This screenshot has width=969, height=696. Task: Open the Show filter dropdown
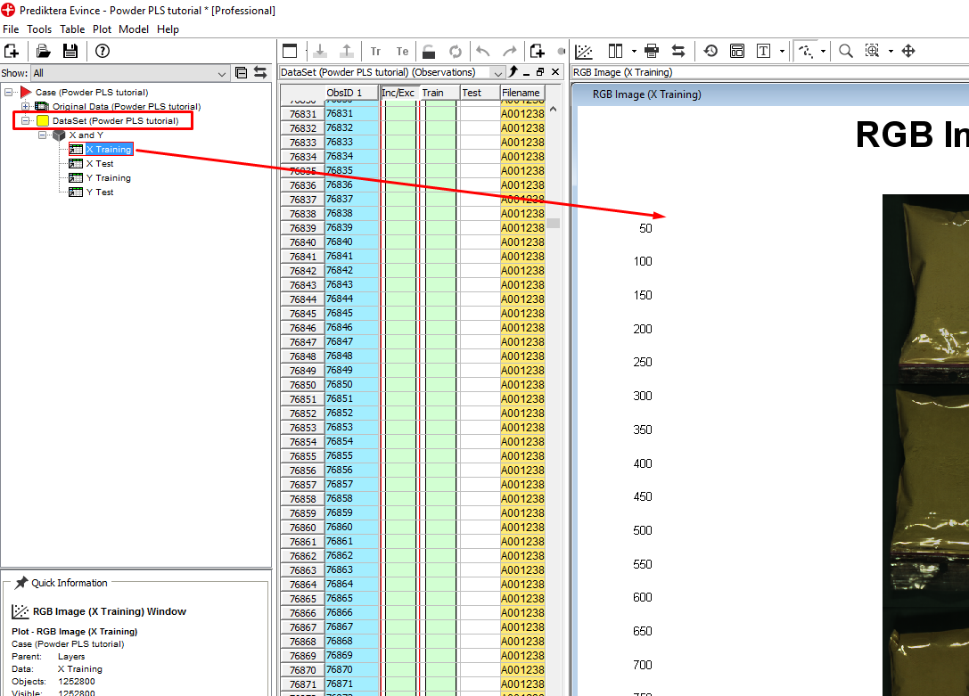221,73
